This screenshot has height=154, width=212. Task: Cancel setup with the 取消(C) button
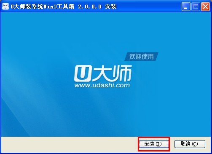click(190, 144)
